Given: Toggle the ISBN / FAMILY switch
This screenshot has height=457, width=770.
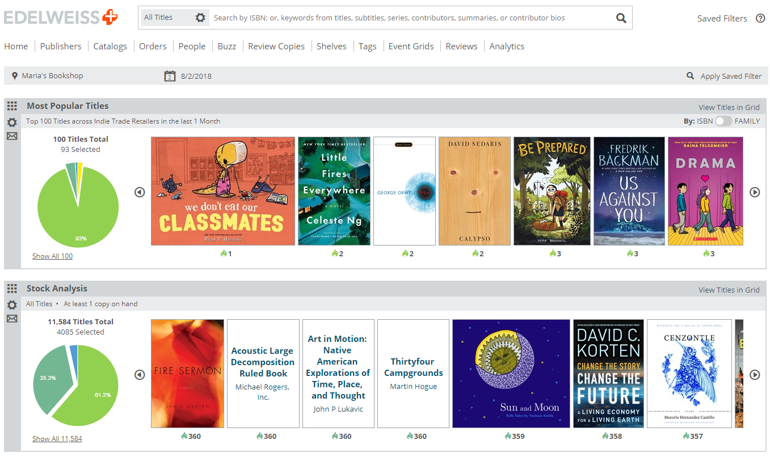Looking at the screenshot, I should click(723, 121).
